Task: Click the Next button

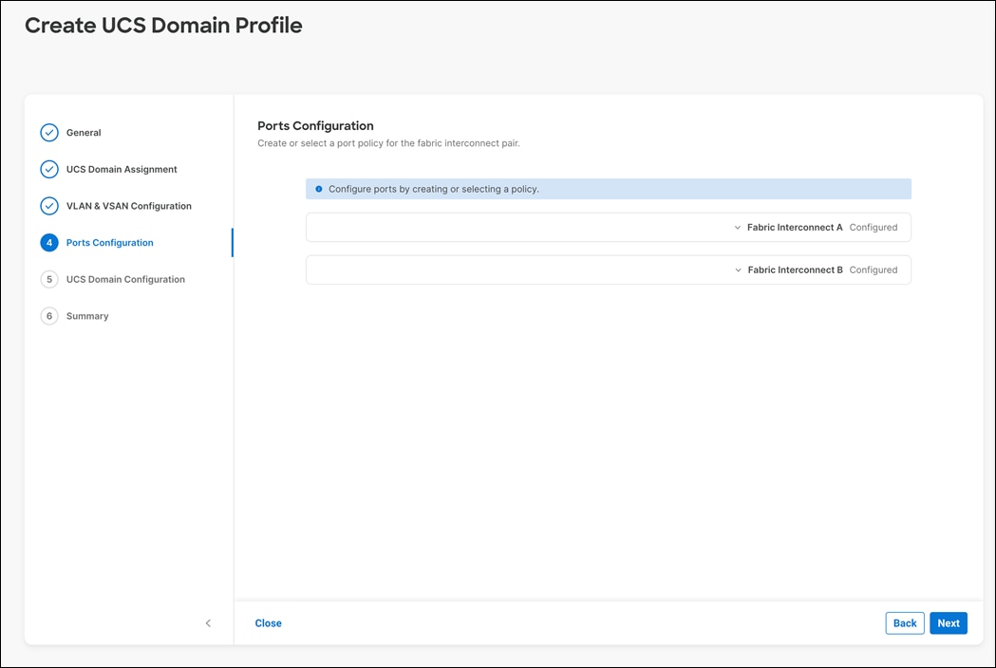Action: click(948, 622)
